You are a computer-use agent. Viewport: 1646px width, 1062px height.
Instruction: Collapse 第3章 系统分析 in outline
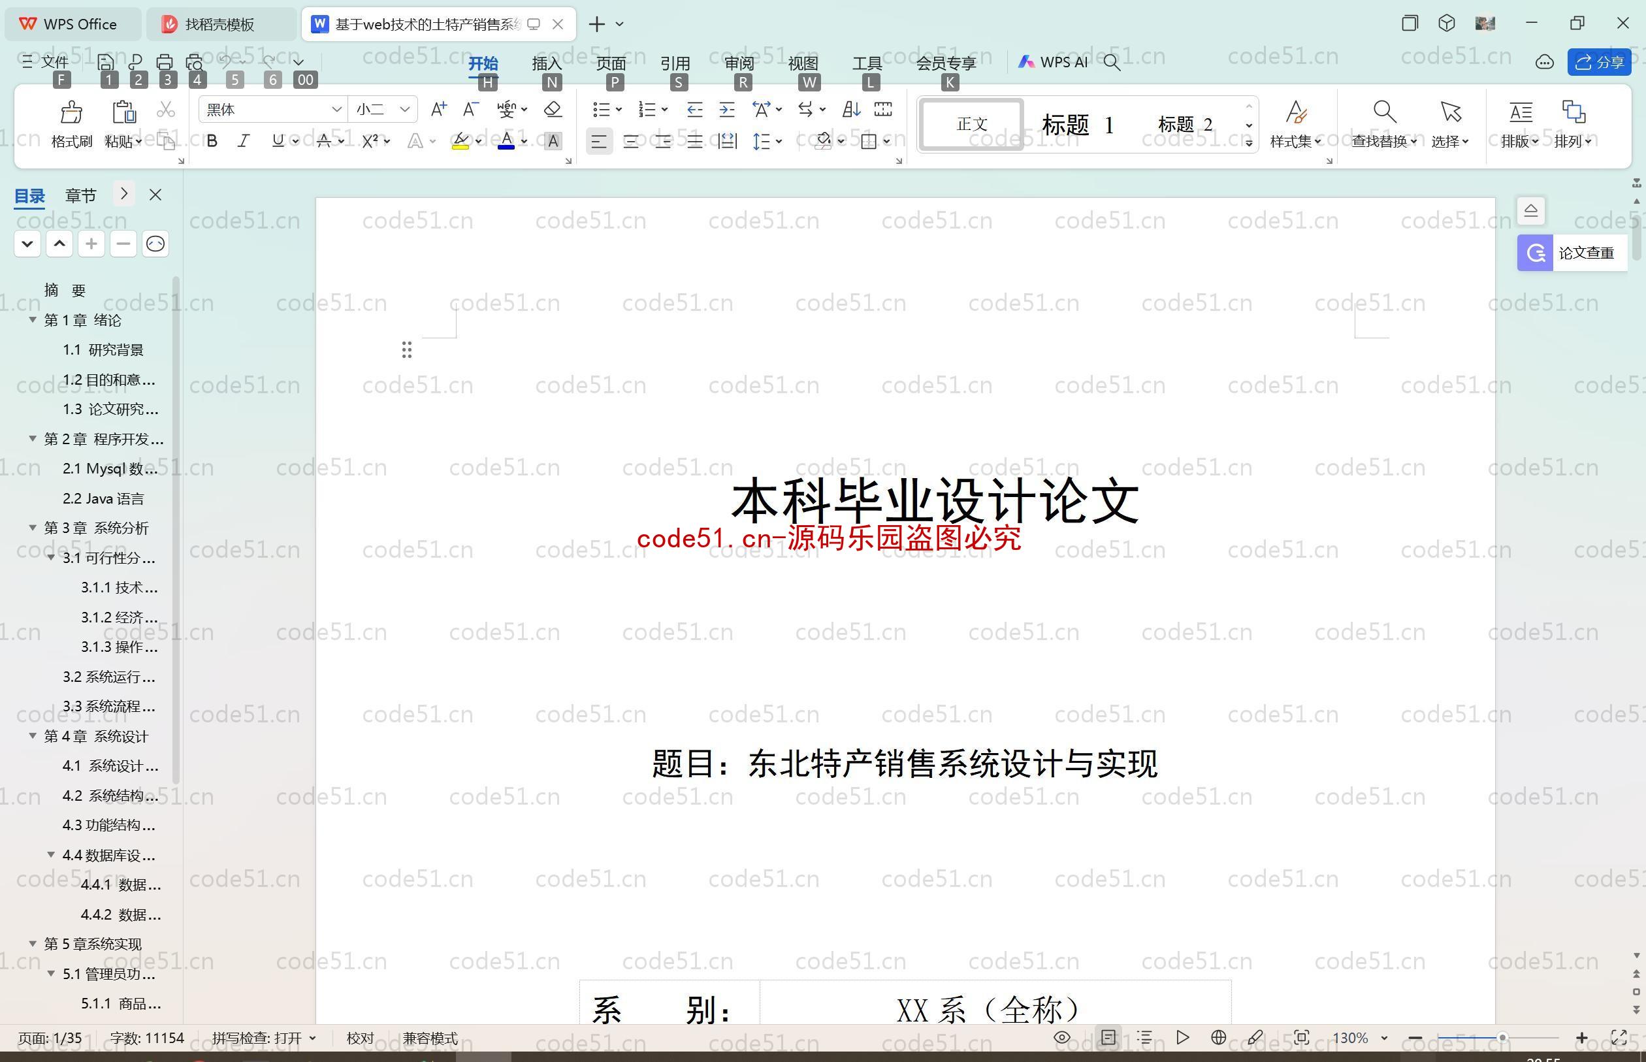coord(33,528)
